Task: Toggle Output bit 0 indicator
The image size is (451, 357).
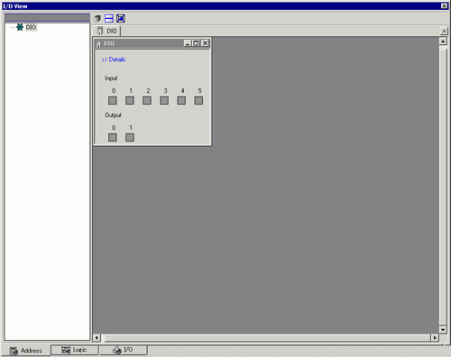Action: (x=113, y=137)
